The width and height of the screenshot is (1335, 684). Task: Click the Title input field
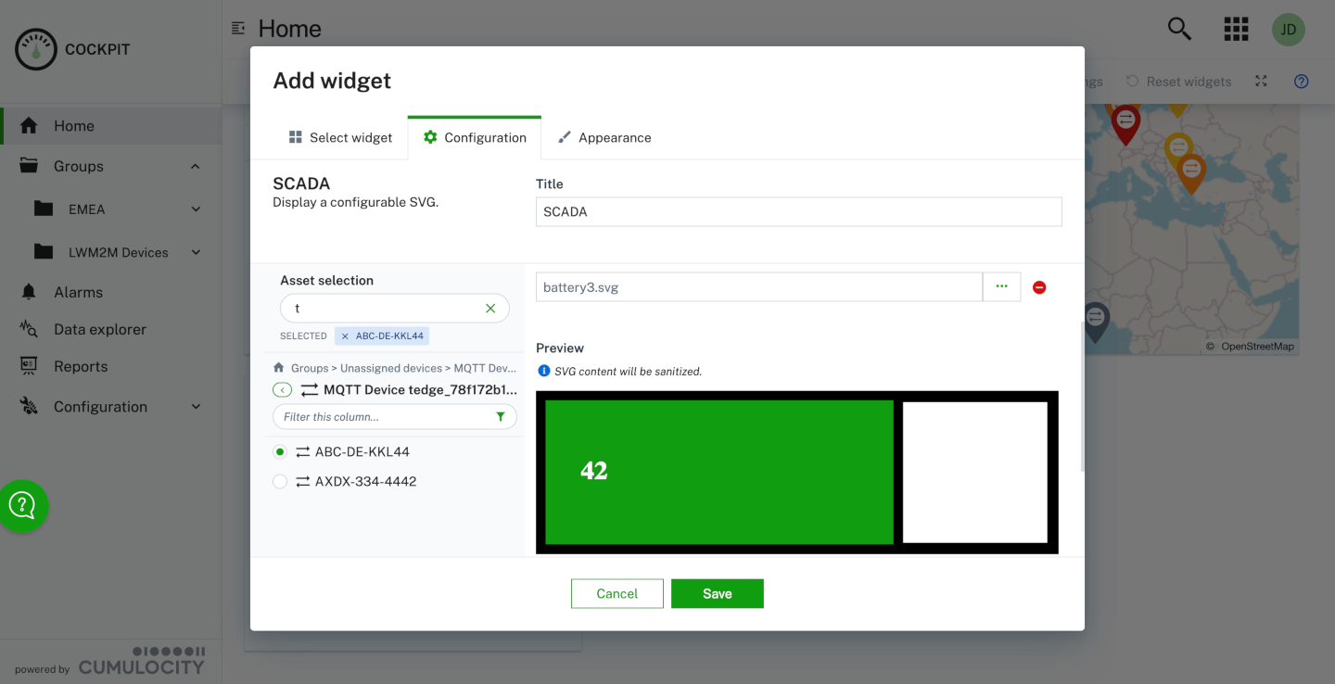click(798, 212)
